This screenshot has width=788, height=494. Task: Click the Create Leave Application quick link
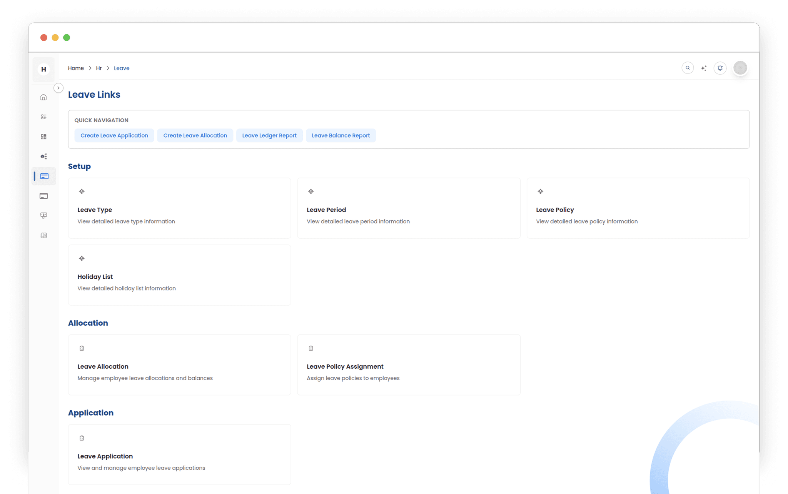tap(114, 135)
